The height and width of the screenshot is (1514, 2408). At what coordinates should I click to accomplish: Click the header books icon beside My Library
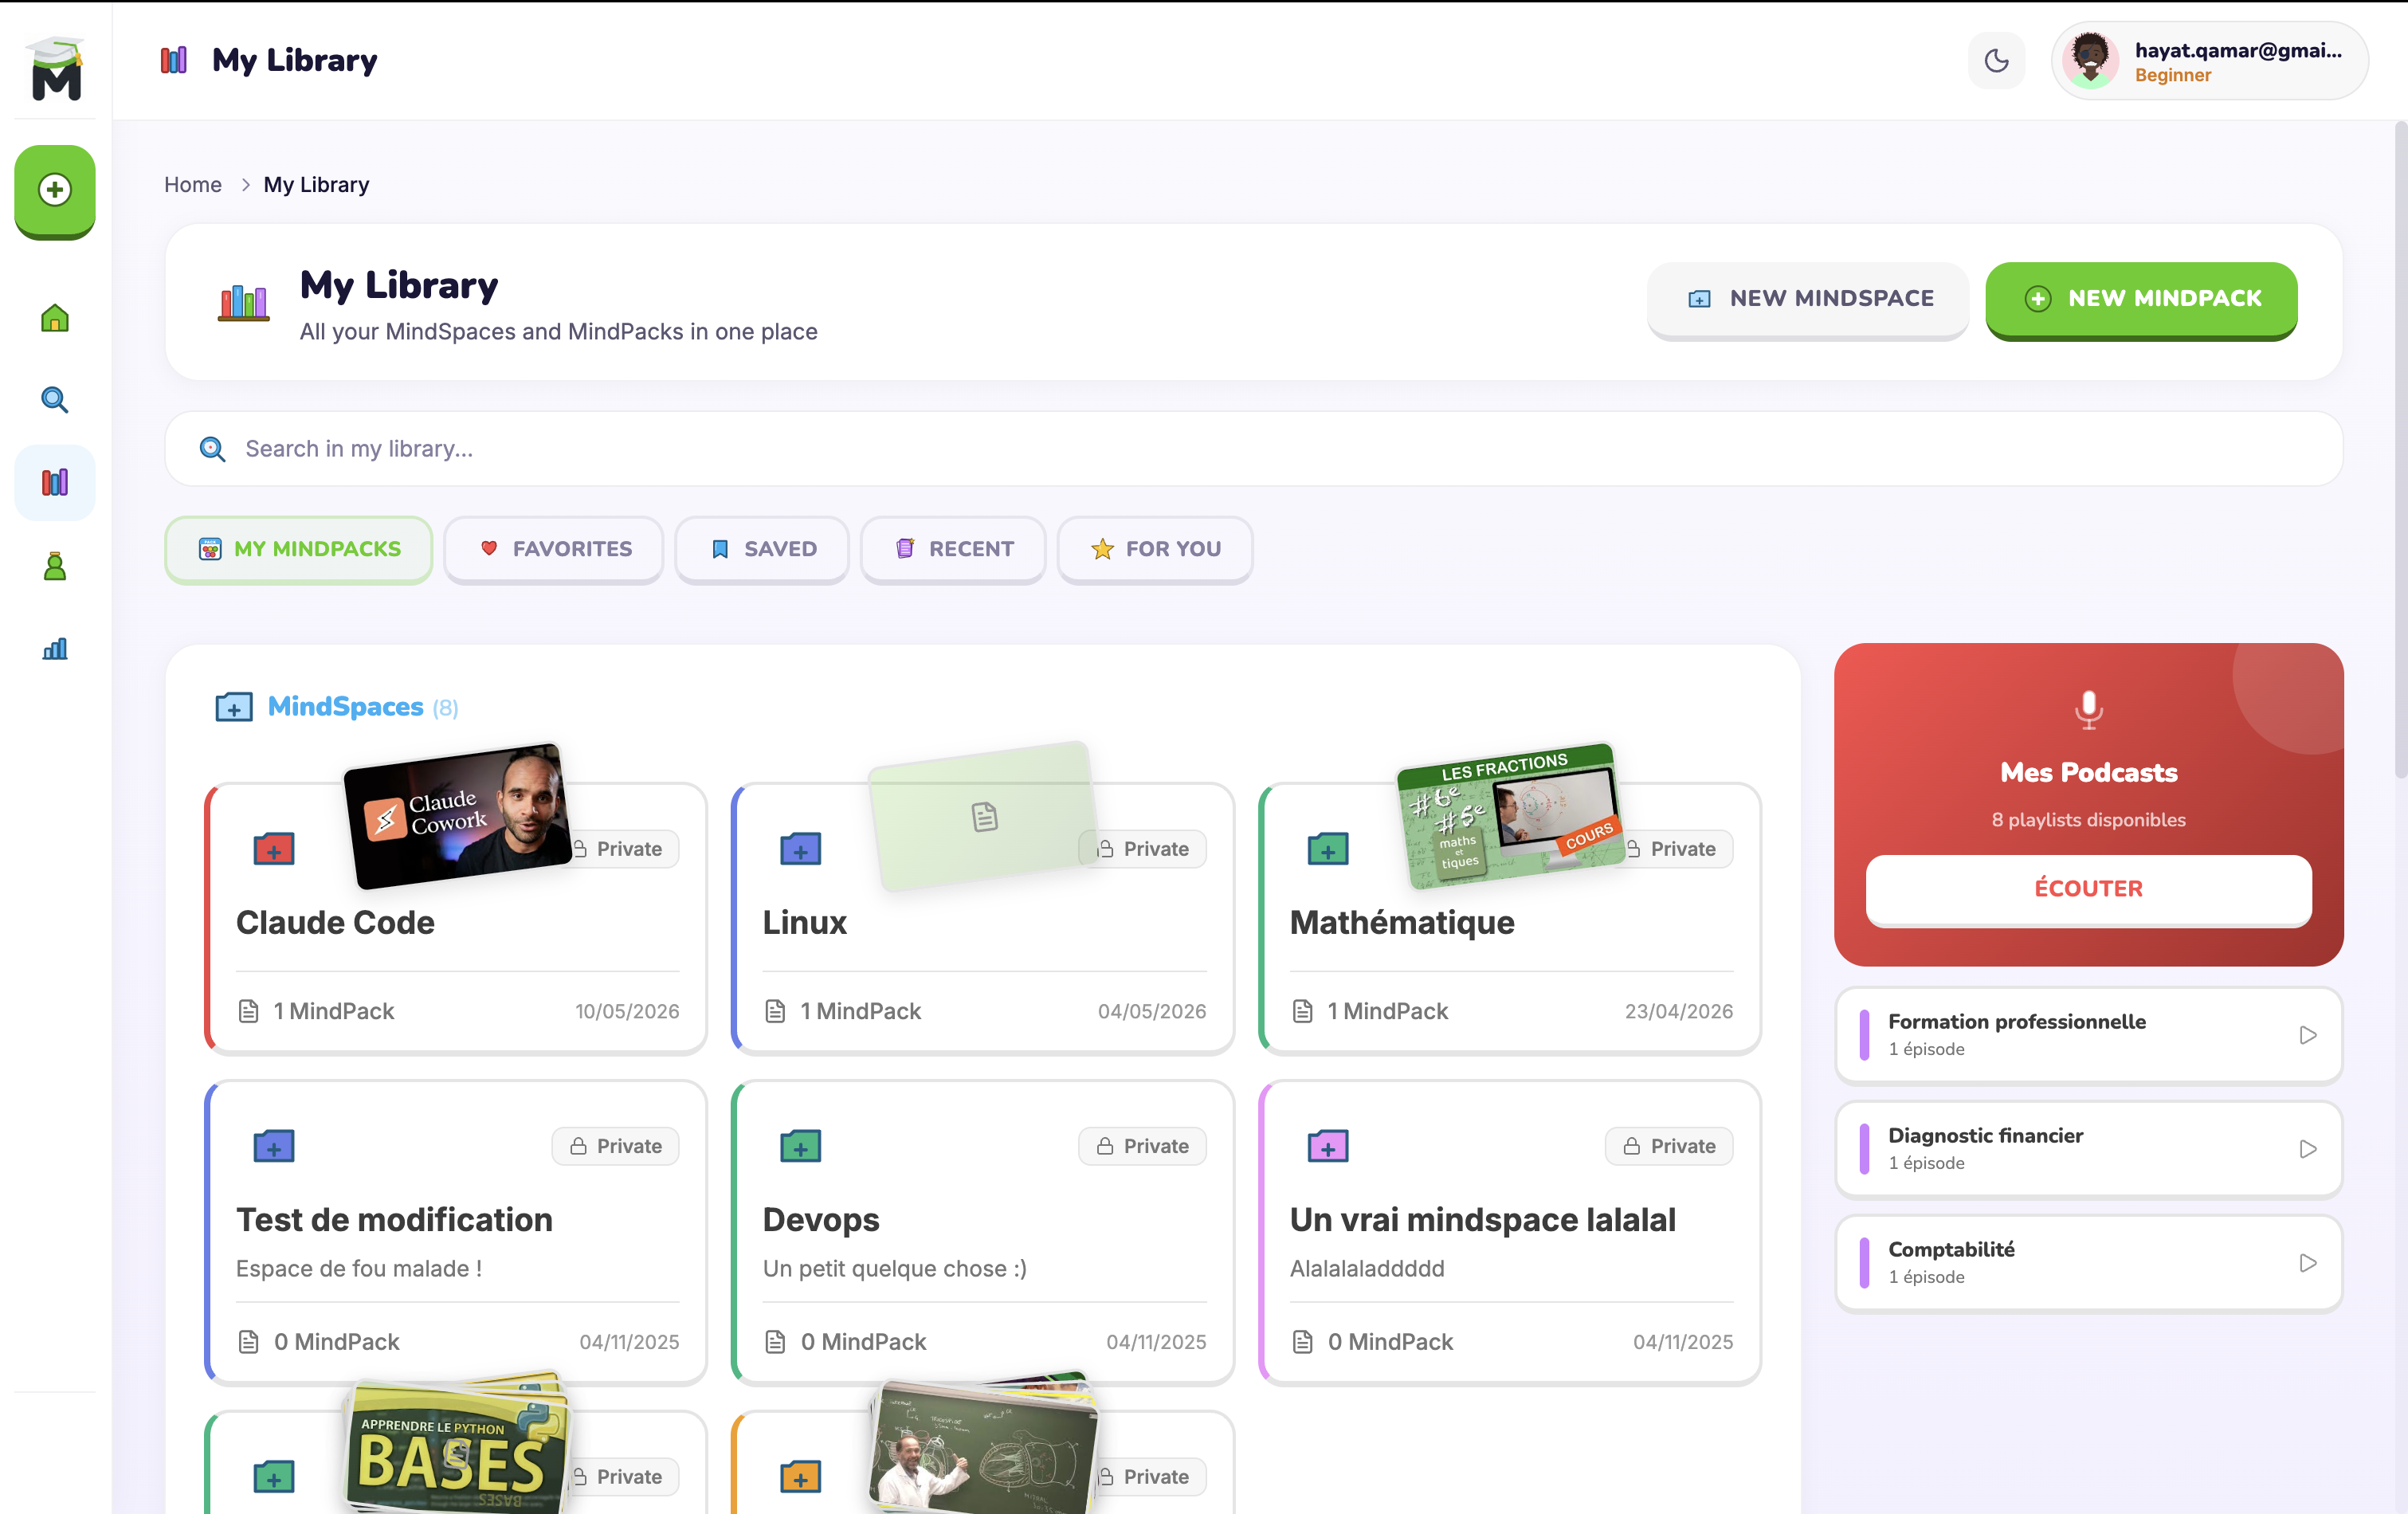[174, 60]
